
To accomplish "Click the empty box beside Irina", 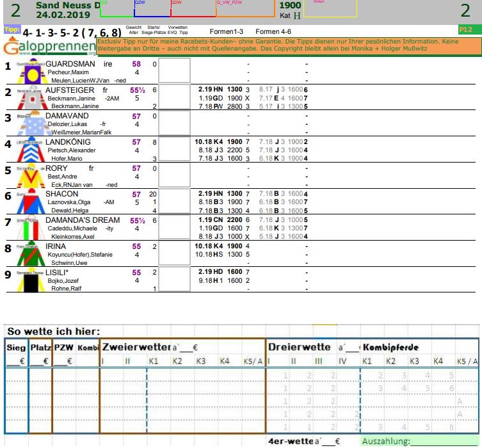I will pos(174,254).
